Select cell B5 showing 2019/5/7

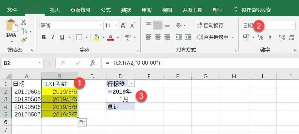pyautogui.click(x=60, y=114)
